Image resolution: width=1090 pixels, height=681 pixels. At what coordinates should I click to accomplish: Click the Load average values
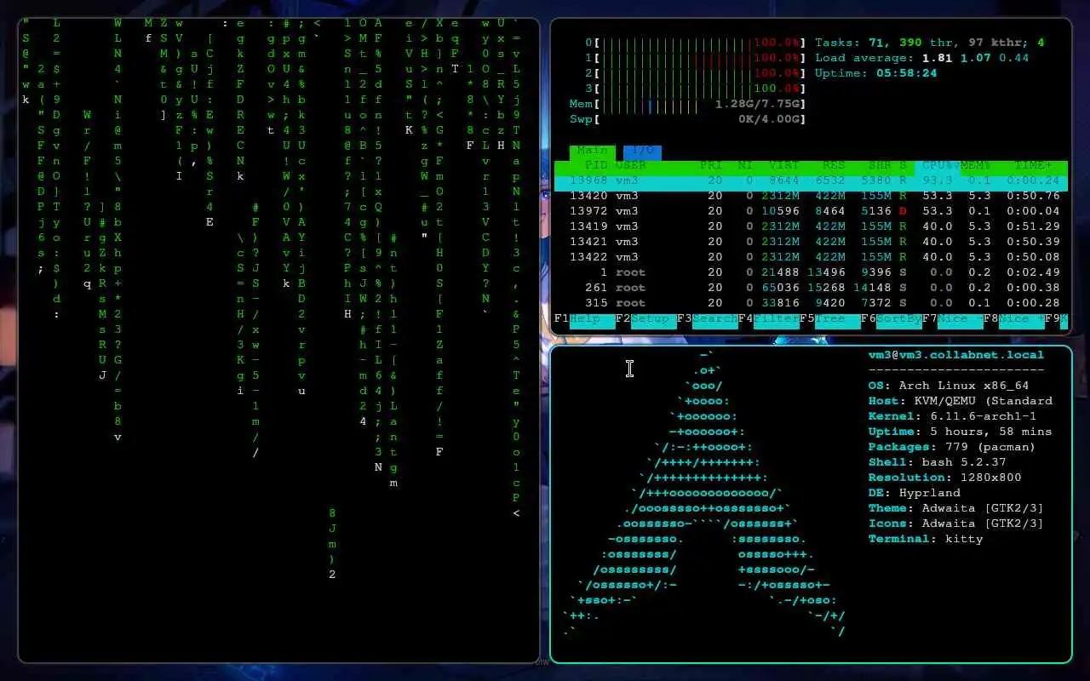click(976, 58)
